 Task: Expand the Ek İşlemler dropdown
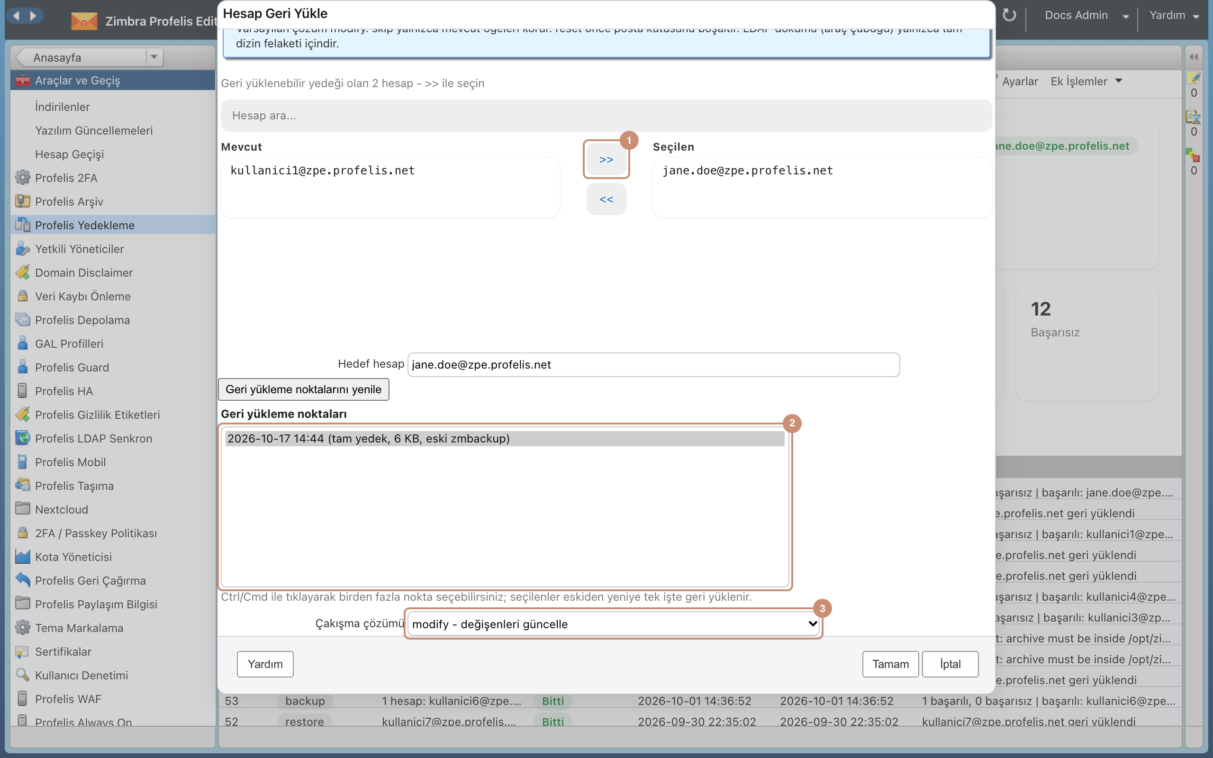[1086, 81]
